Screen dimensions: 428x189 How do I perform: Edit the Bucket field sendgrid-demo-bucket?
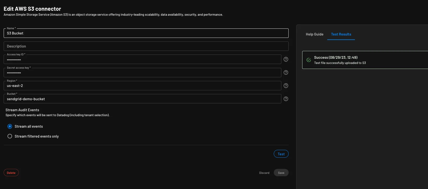click(142, 99)
